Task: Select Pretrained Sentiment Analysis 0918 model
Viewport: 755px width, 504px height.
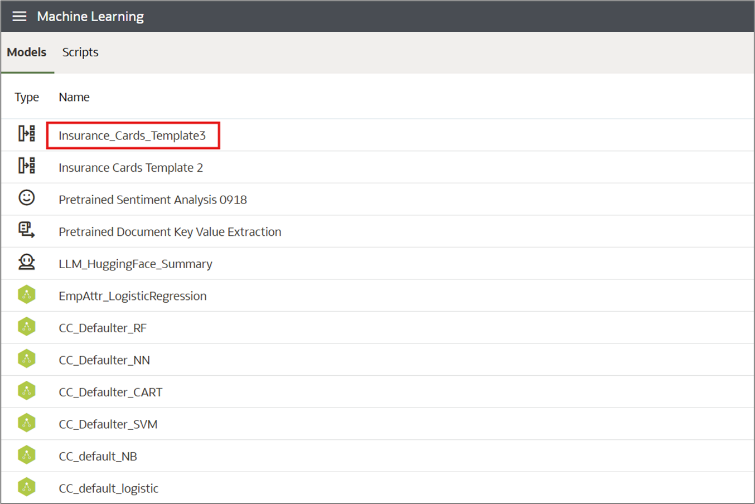Action: click(x=152, y=200)
